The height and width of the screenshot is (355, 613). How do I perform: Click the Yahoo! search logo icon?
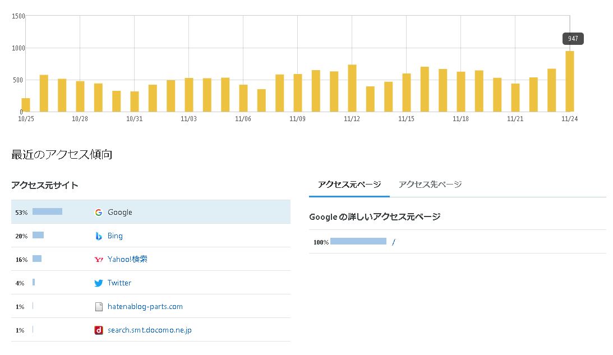pyautogui.click(x=99, y=259)
